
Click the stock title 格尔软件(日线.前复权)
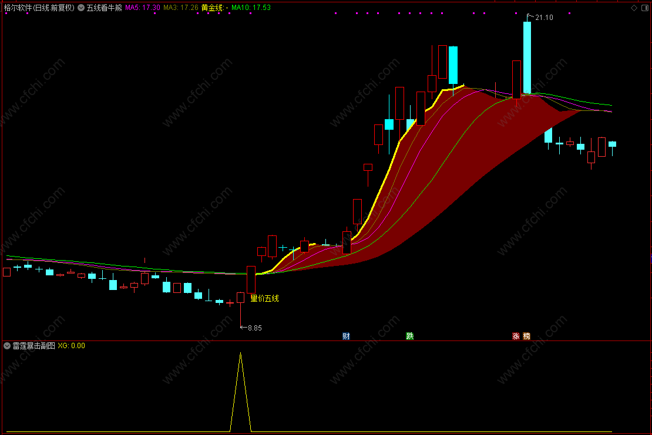tap(39, 8)
